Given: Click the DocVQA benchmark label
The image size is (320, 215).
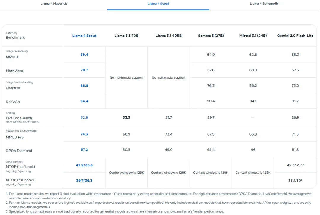Looking at the screenshot, I should pyautogui.click(x=13, y=102).
